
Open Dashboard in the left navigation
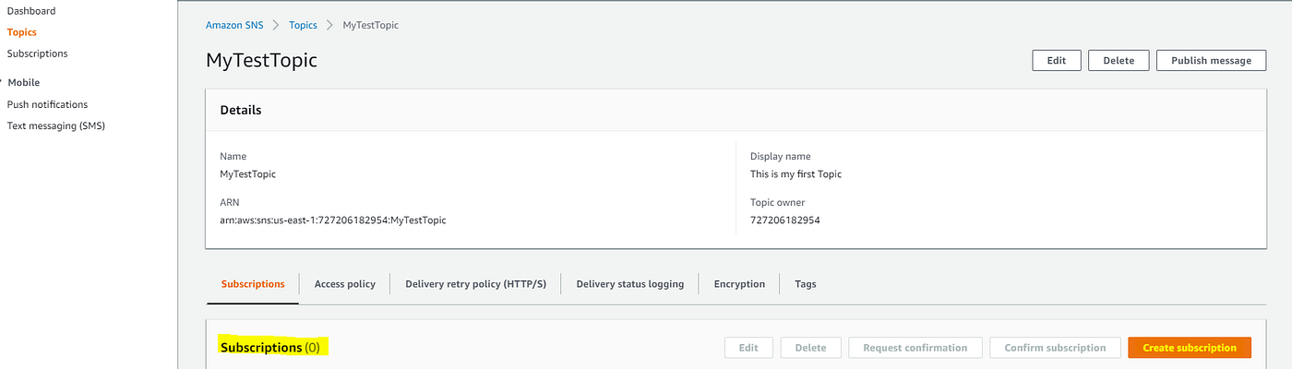[x=31, y=11]
